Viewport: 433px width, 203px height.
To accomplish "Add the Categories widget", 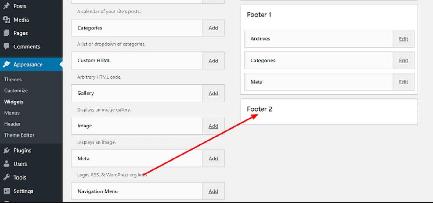I will point(213,27).
